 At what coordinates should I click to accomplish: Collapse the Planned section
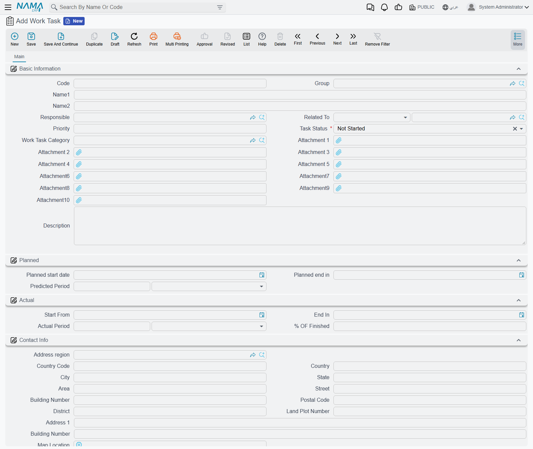point(519,260)
